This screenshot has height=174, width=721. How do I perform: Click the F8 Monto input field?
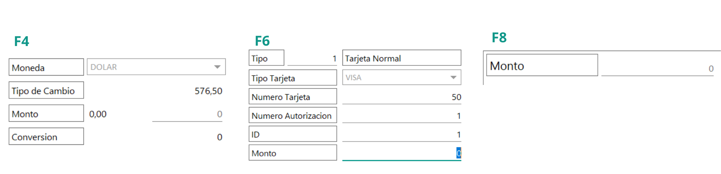[x=657, y=68]
